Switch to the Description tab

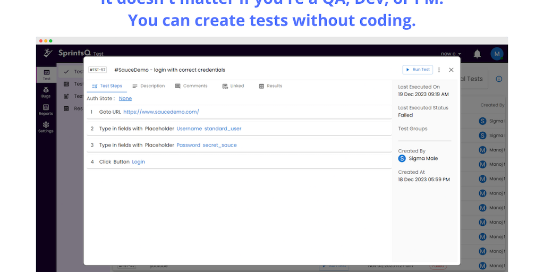(x=149, y=86)
